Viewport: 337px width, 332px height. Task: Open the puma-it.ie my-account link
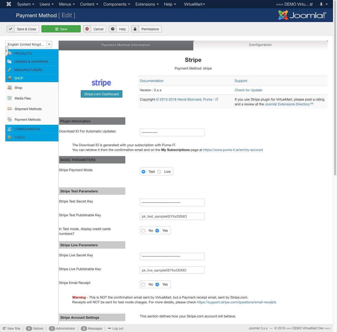coord(233,150)
